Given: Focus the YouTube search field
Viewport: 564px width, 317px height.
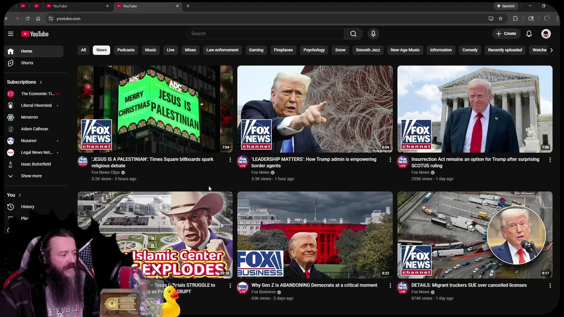Looking at the screenshot, I should [x=265, y=34].
